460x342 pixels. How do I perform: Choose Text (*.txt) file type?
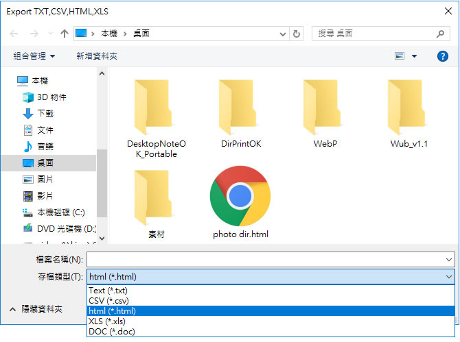point(271,291)
